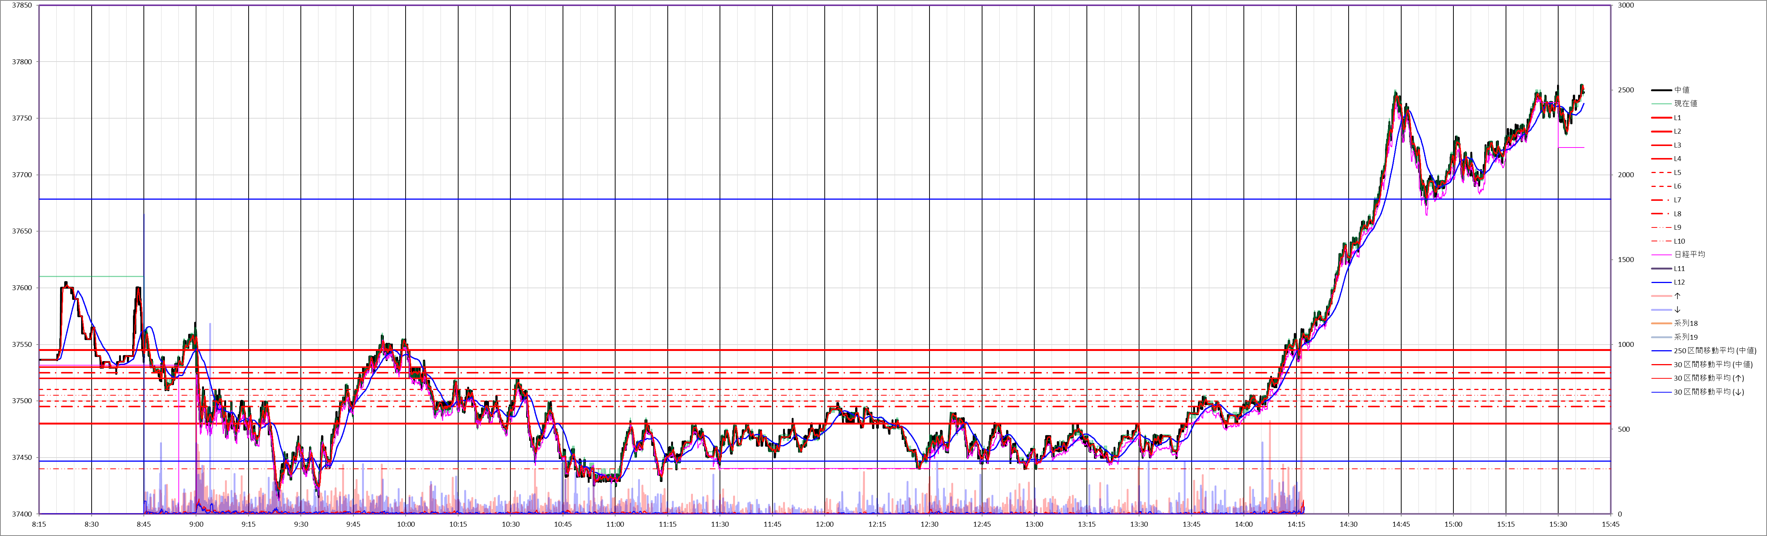Click the 37750 left axis label

pos(22,119)
